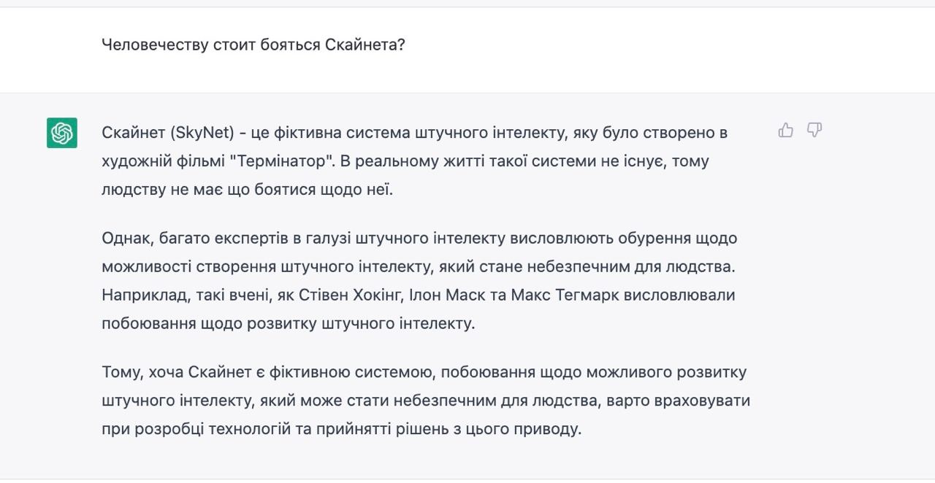
Task: Click the word "приводу" ending the reply
Action: click(550, 429)
